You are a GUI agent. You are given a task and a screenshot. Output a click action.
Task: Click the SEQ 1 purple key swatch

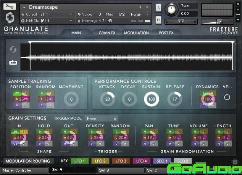162,161
